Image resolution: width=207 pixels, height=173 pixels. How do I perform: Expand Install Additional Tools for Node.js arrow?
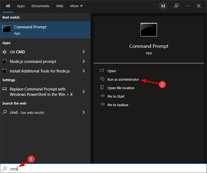pos(84,71)
